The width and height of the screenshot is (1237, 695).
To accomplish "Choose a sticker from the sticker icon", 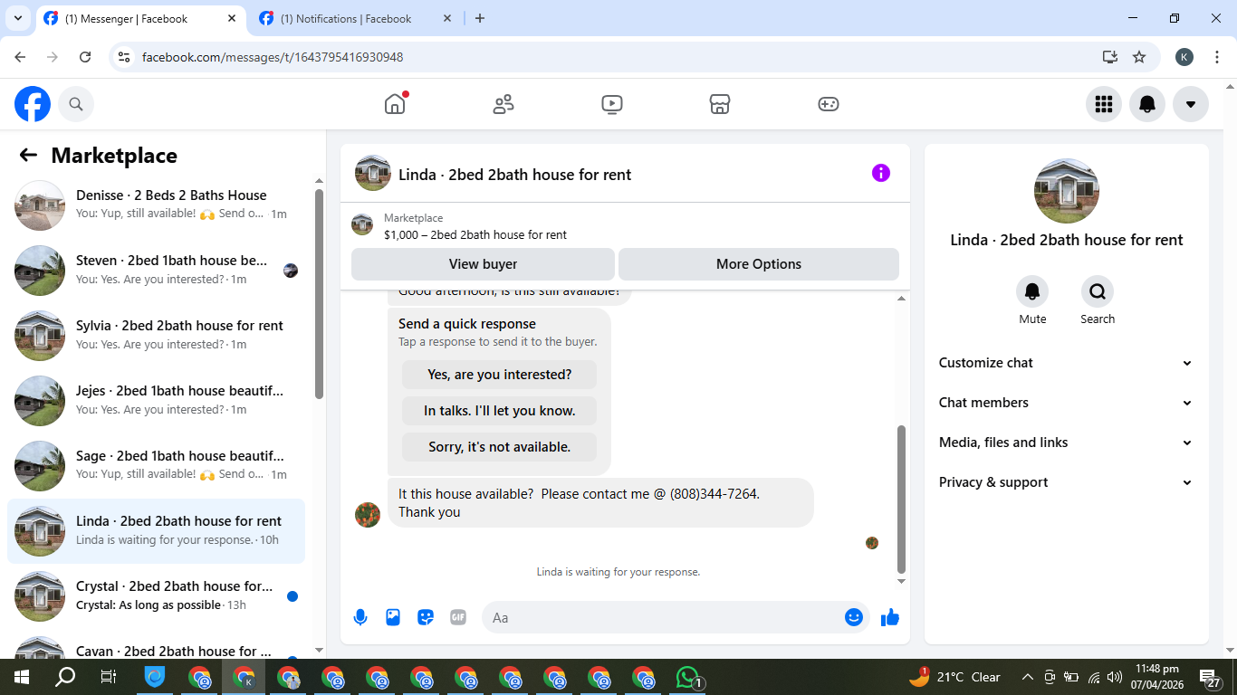I will 426,617.
